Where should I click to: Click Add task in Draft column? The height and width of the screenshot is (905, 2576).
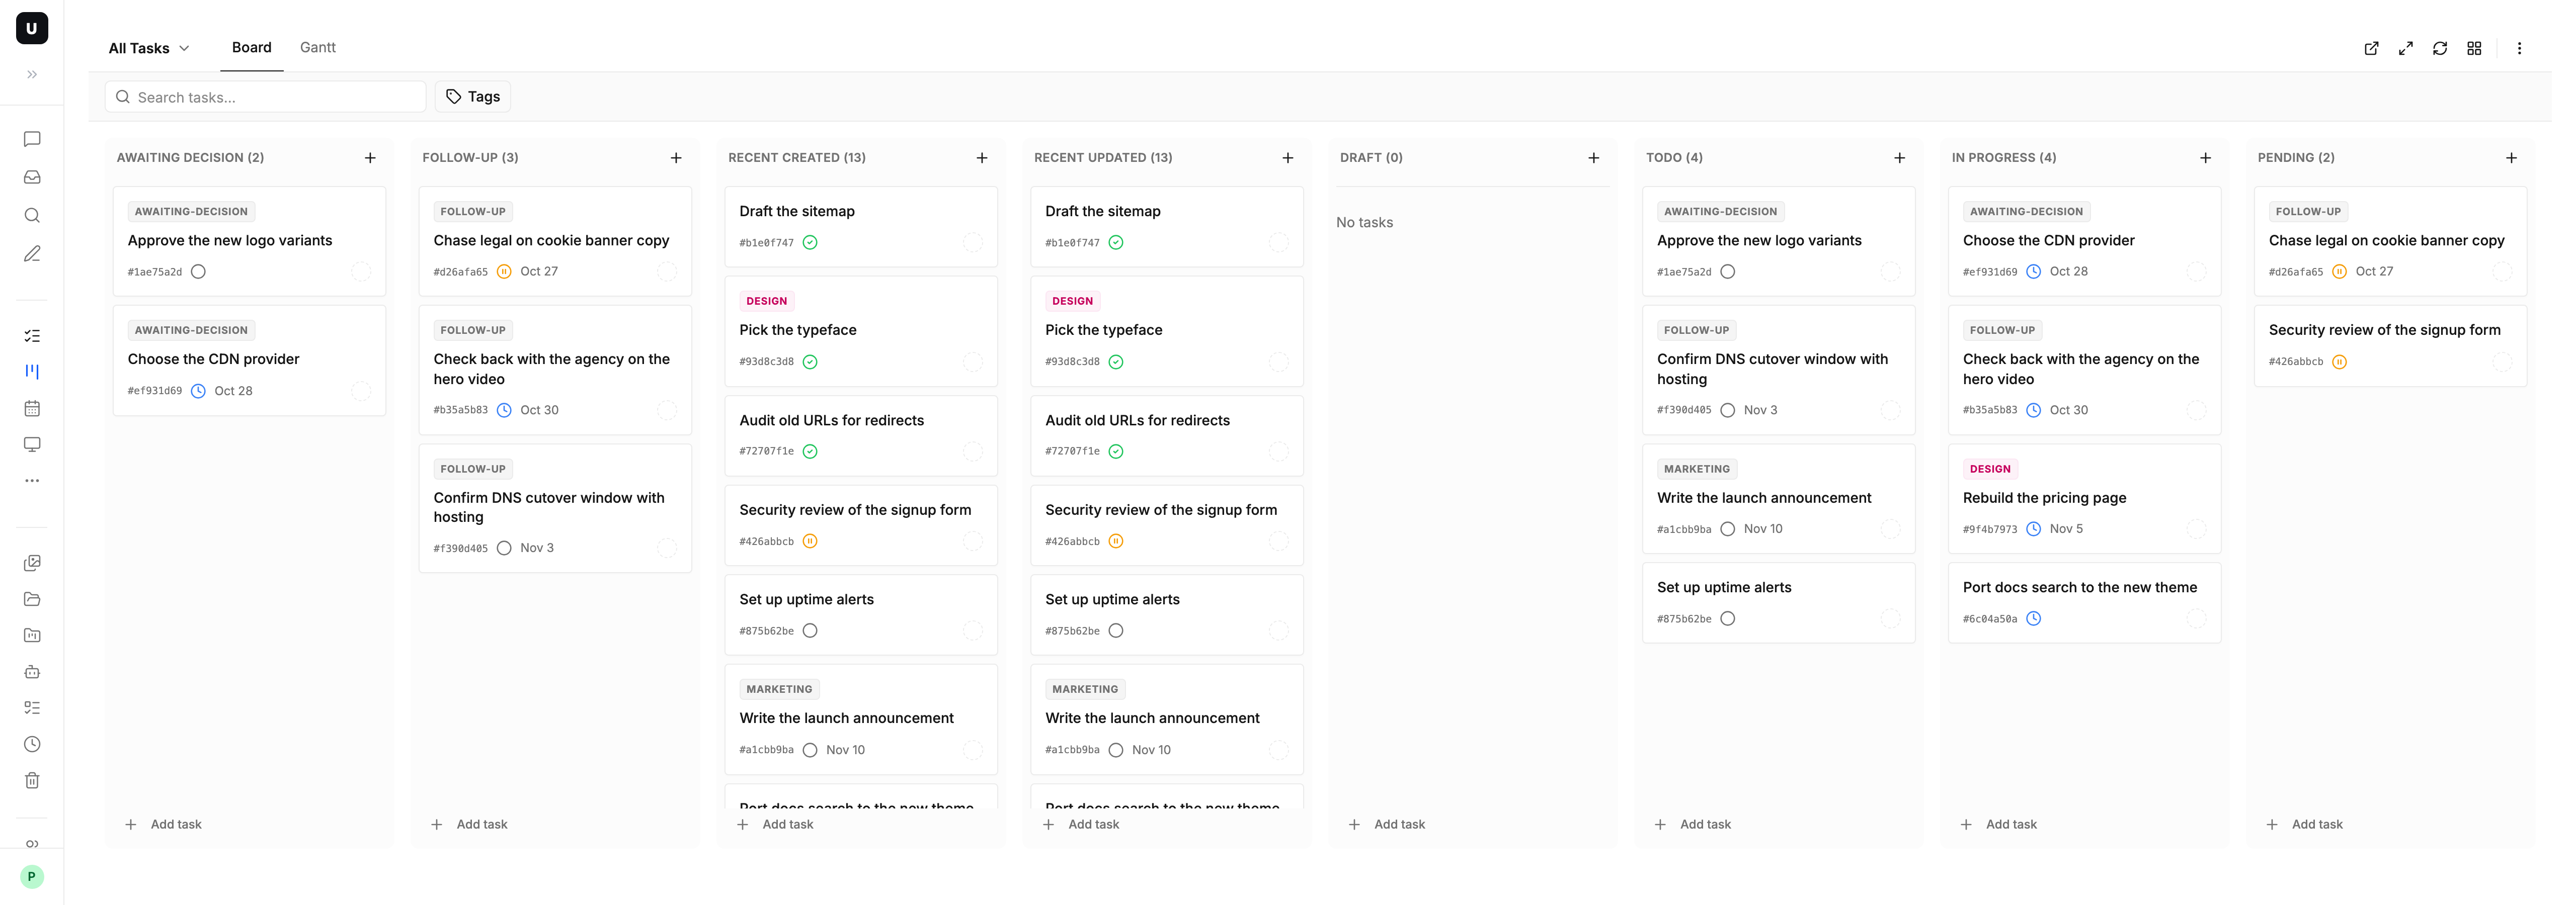(1387, 824)
